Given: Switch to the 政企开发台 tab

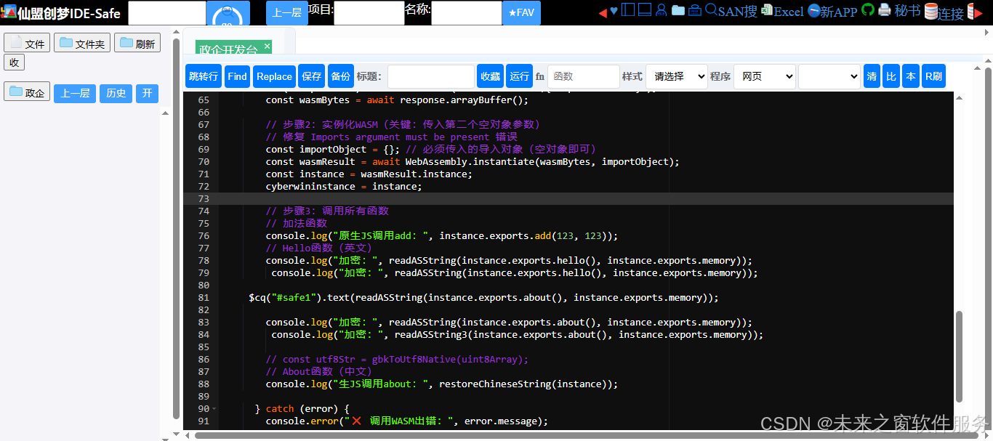Looking at the screenshot, I should [x=228, y=49].
